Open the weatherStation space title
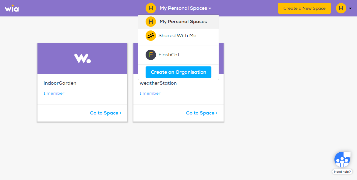Viewport: 357px width, 180px height. pyautogui.click(x=158, y=83)
